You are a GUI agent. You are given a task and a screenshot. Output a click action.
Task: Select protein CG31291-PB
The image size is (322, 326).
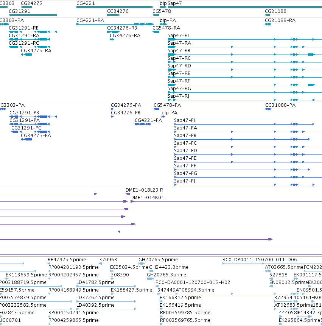pos(33,117)
